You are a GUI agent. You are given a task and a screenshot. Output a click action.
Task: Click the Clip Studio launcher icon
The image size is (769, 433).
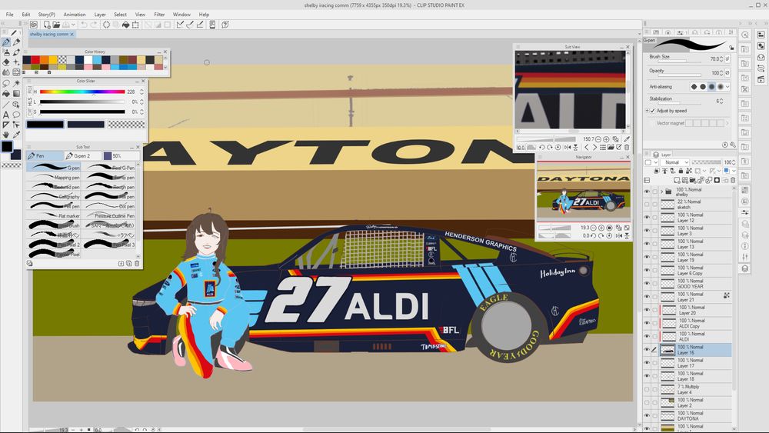(x=33, y=25)
